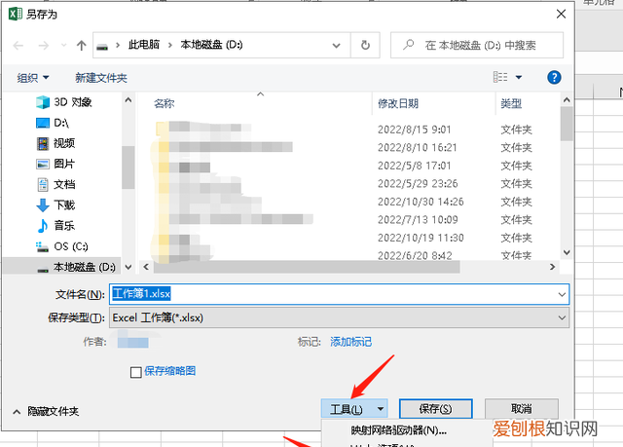Expand the 文件名 dropdown arrow
The image size is (623, 447).
coord(562,294)
